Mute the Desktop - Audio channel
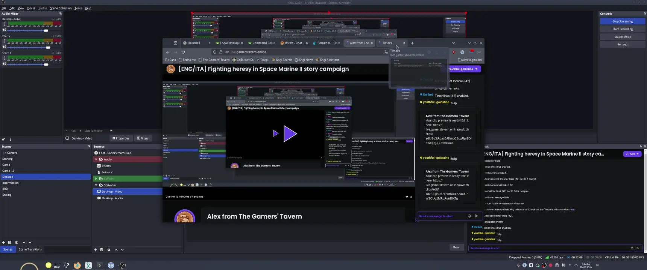Viewport: 647px width, 270px height. pos(4,30)
